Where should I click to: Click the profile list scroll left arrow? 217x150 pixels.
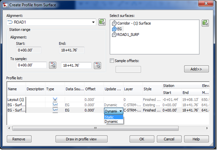click(9, 128)
